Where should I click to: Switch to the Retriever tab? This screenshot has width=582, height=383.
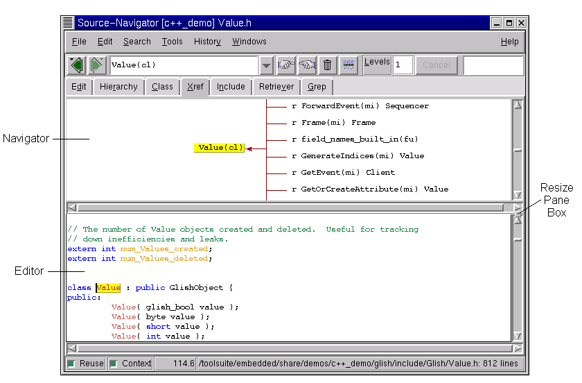coord(276,87)
